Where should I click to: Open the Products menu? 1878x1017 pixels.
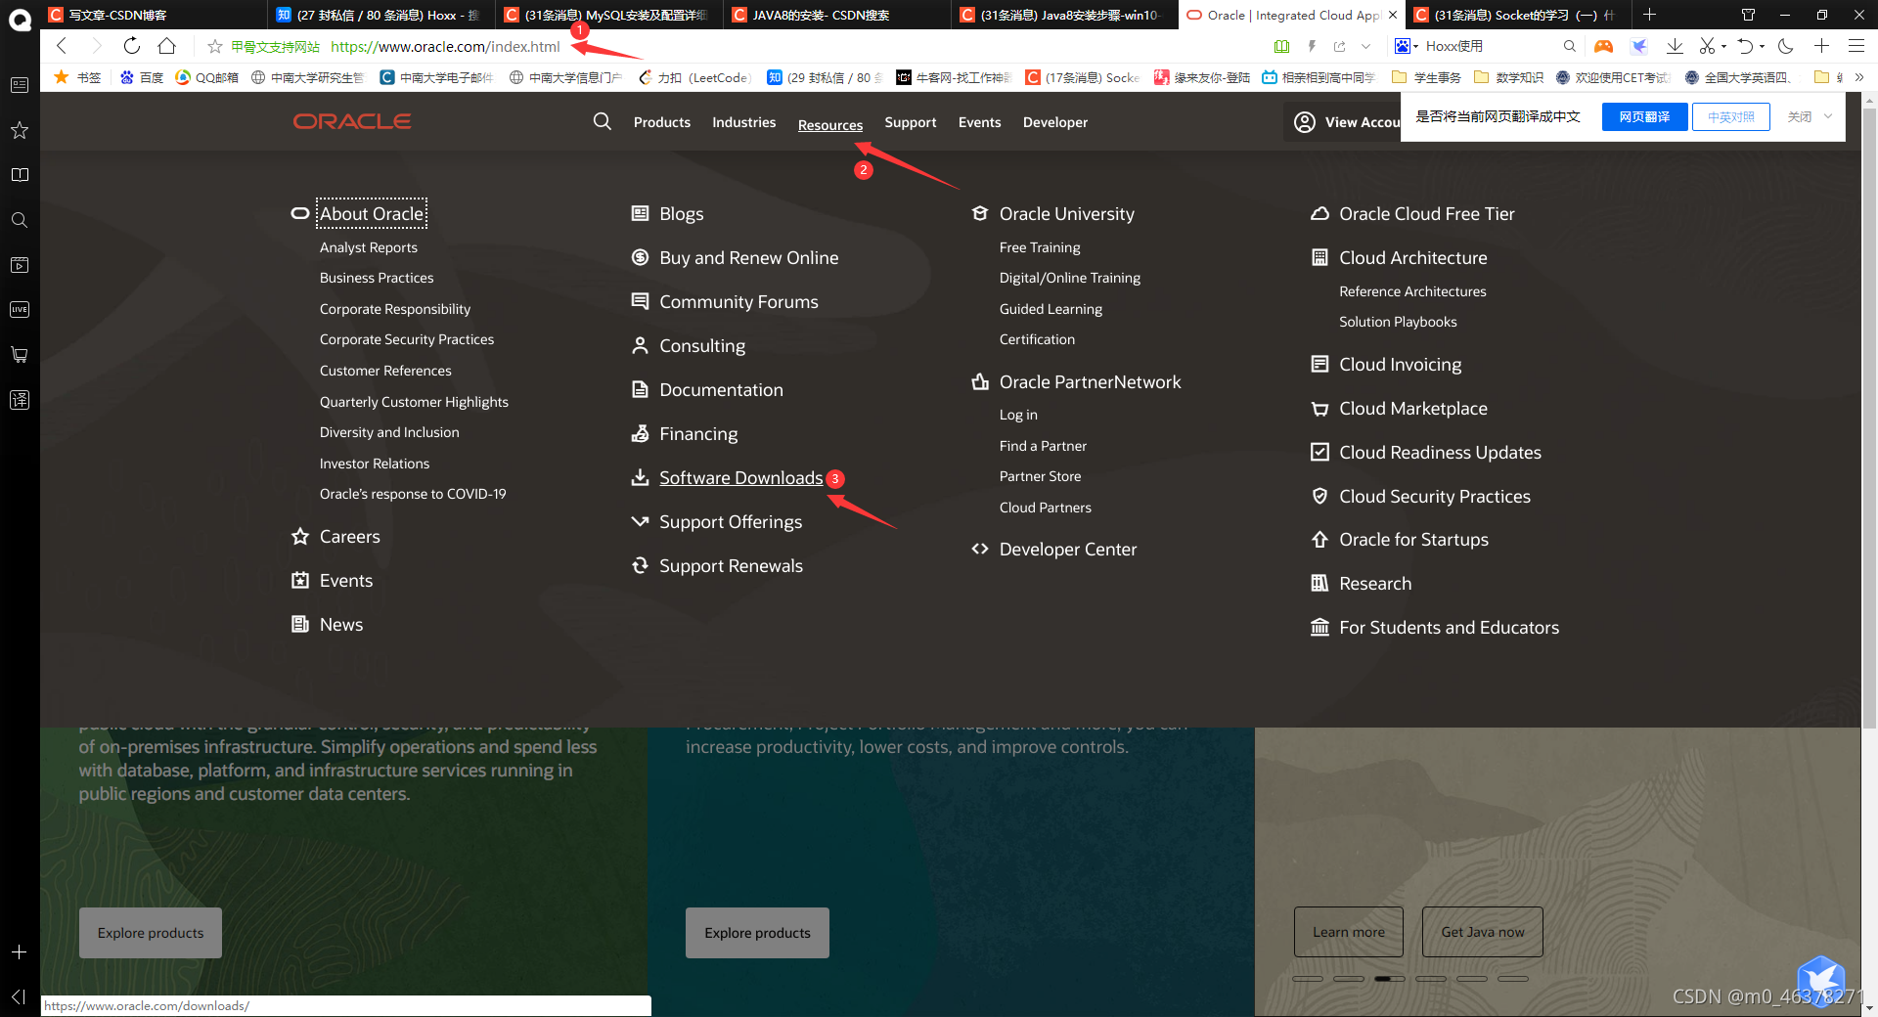click(661, 122)
